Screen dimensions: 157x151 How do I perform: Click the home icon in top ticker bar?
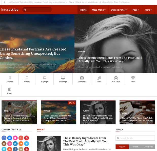[4, 2]
